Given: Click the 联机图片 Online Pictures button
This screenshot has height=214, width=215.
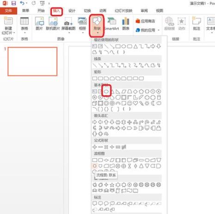Looking at the screenshot, I should tap(53, 24).
